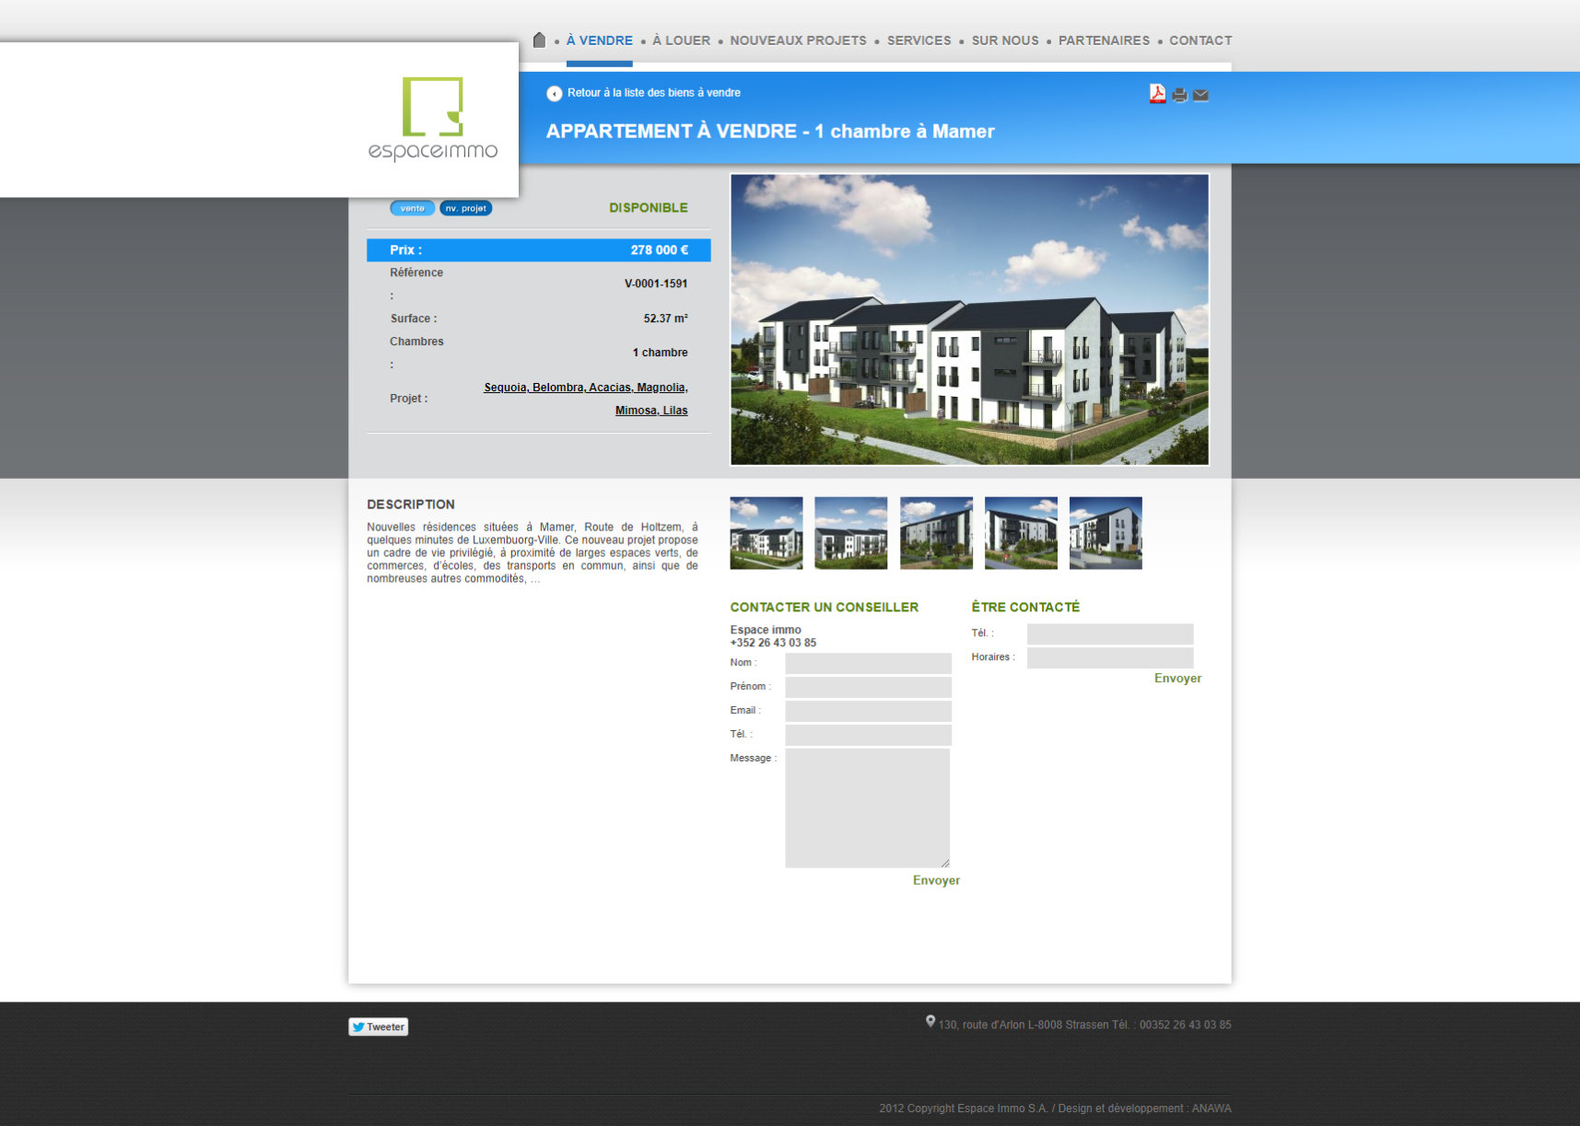Select the fifth building thumbnail

click(1105, 533)
